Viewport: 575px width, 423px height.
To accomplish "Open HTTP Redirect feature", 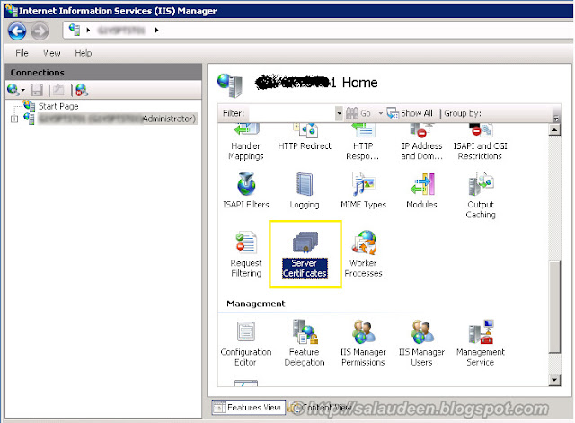I will pos(305,137).
